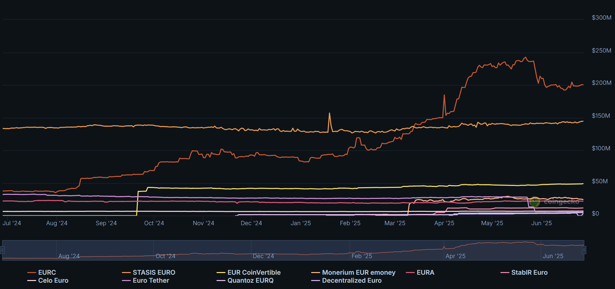Click the Oct '24 main x-axis label

[154, 223]
